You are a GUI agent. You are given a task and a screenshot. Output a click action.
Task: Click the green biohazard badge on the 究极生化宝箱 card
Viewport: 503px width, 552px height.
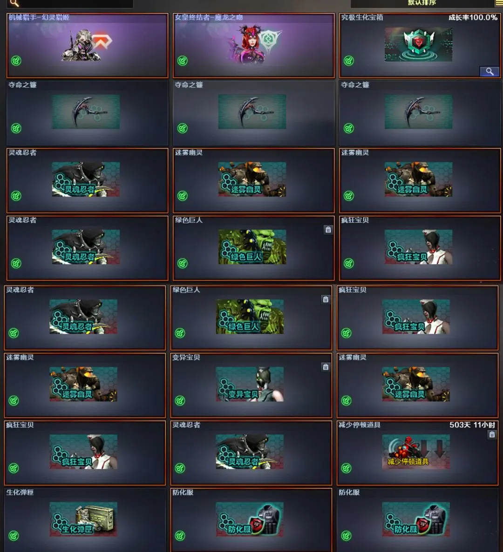click(x=349, y=61)
